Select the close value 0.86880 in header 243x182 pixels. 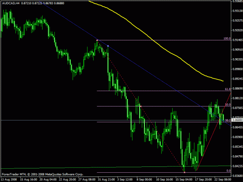[59, 3]
